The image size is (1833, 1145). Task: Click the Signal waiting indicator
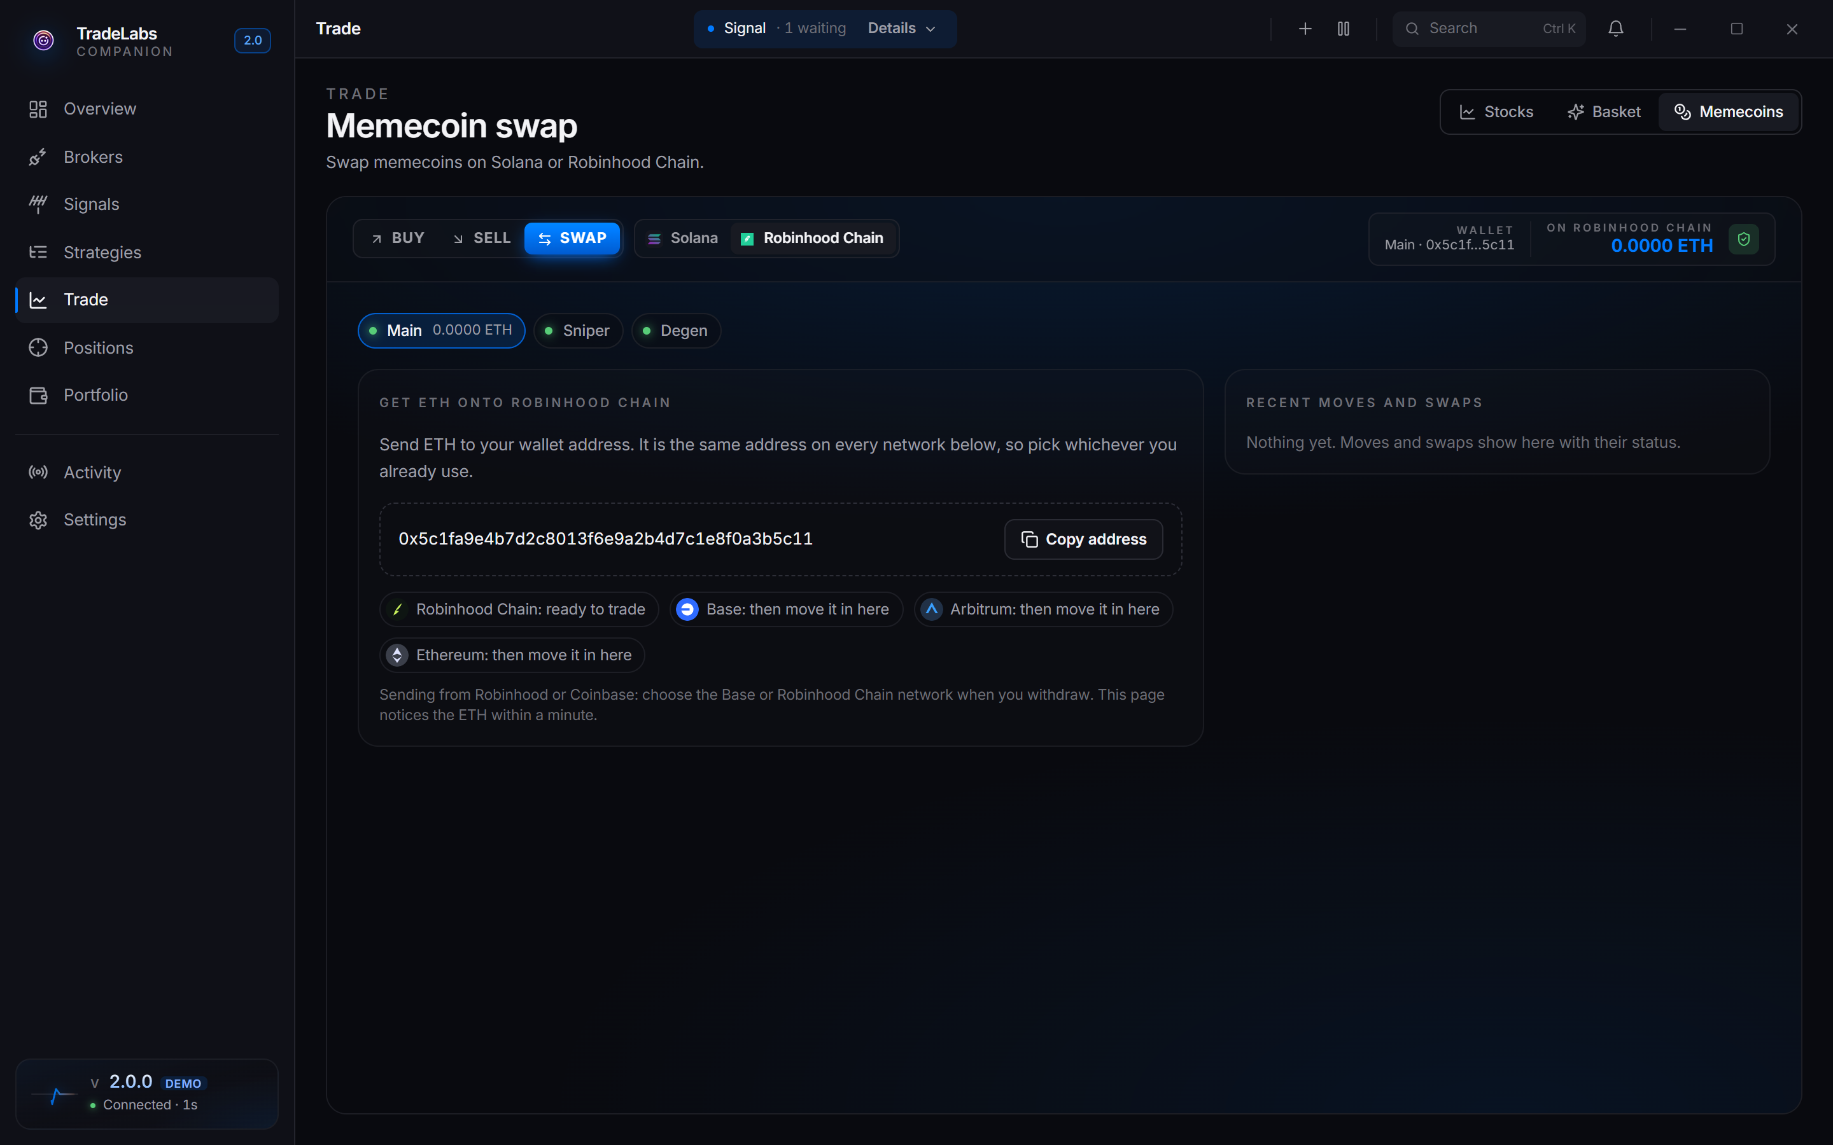pyautogui.click(x=776, y=29)
